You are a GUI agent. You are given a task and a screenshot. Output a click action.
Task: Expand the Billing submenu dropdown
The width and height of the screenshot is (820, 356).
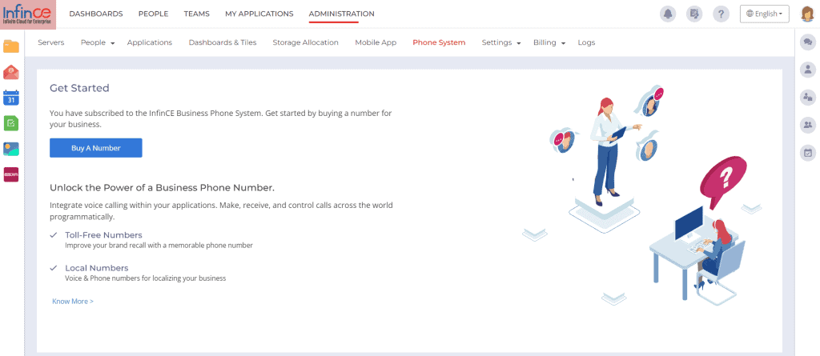pos(549,43)
